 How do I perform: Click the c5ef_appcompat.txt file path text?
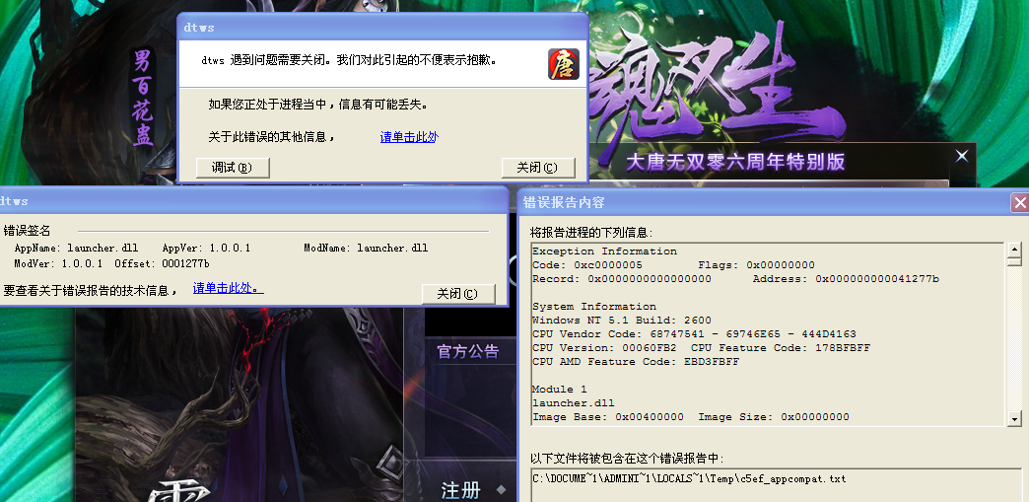689,479
